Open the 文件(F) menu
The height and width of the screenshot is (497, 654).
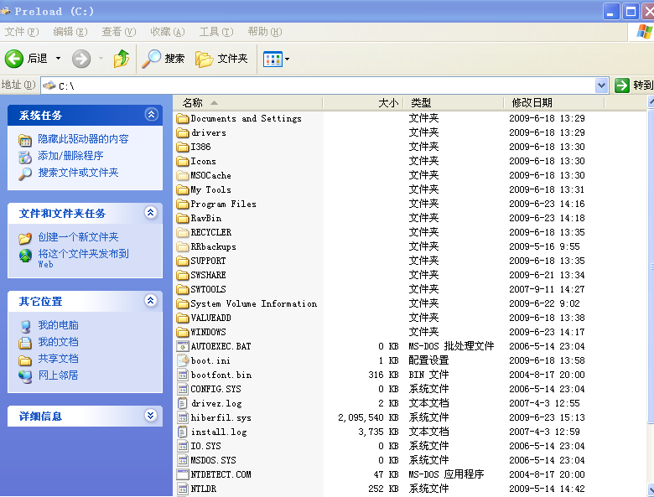tap(22, 32)
